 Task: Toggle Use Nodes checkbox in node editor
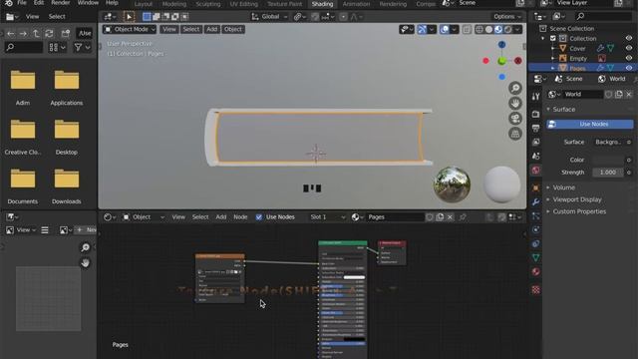(x=259, y=217)
